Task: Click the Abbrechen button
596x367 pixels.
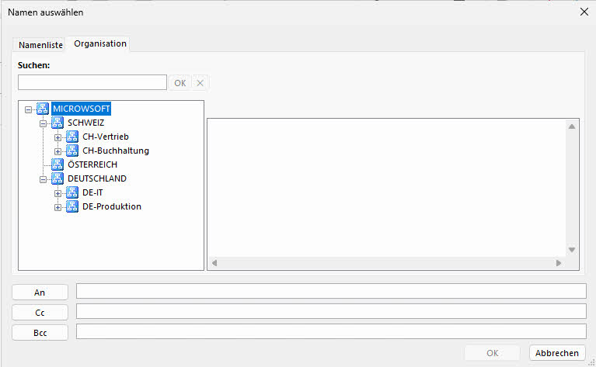Action: (557, 353)
